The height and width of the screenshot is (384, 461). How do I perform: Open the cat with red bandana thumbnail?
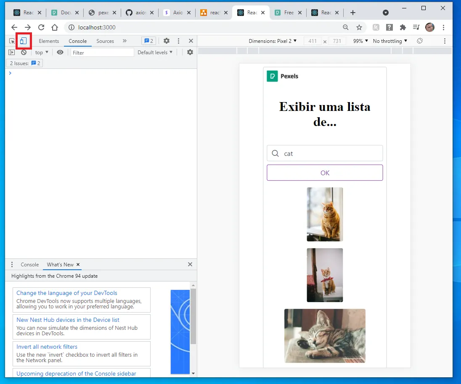325,275
